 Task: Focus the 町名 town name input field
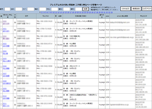[55, 9]
